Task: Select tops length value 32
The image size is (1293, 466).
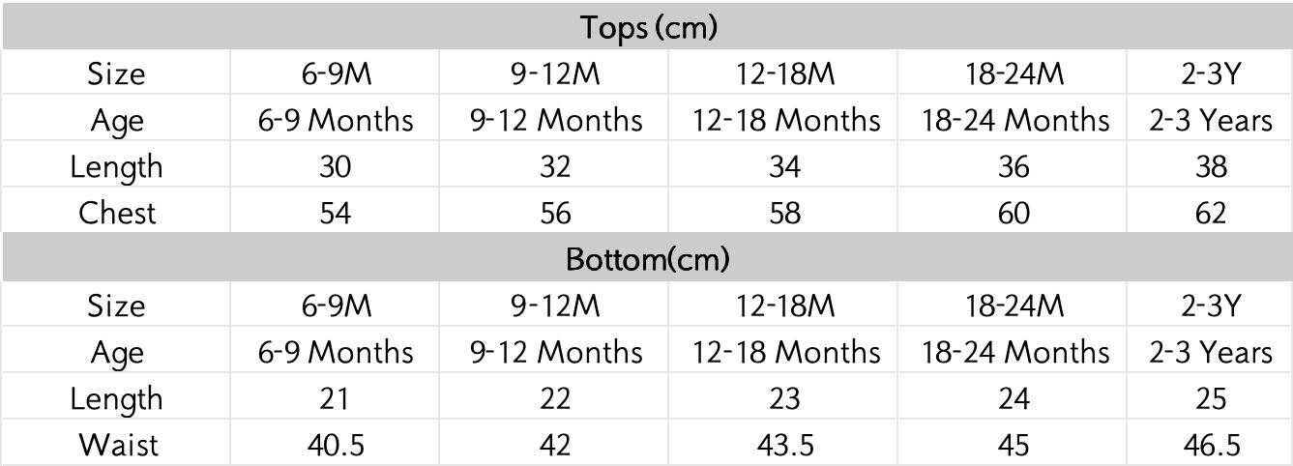Action: [555, 166]
